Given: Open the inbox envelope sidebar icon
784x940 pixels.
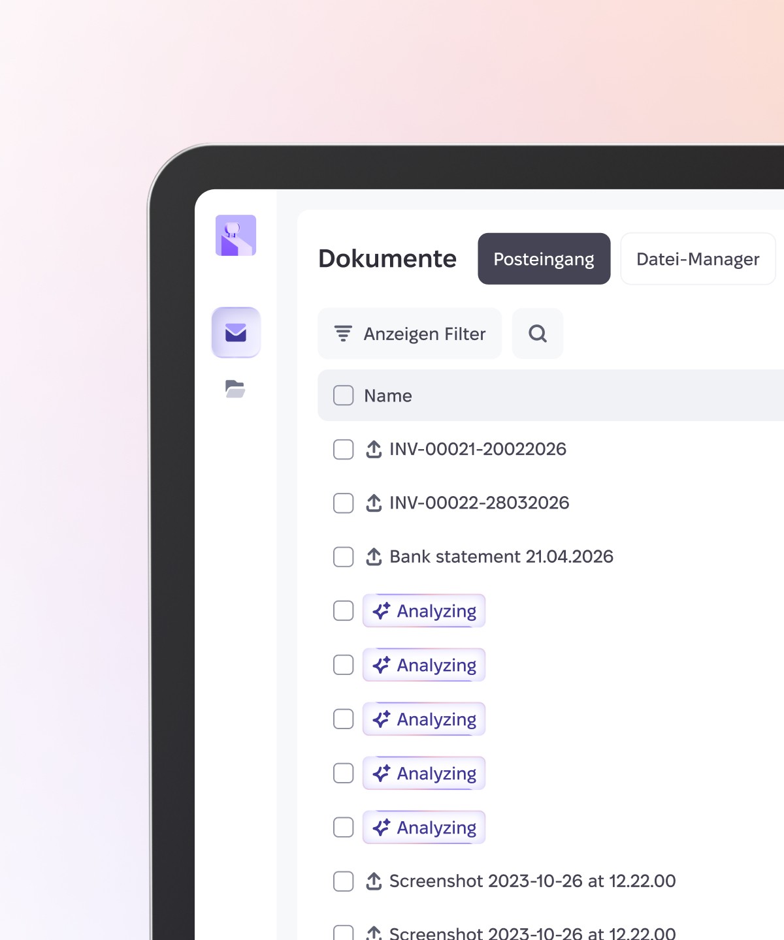Looking at the screenshot, I should (236, 333).
